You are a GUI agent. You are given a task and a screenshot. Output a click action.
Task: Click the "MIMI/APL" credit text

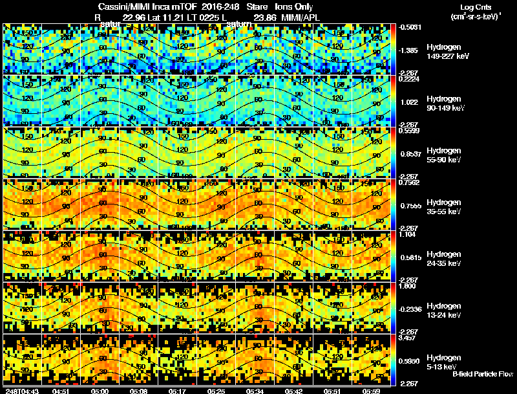300,17
